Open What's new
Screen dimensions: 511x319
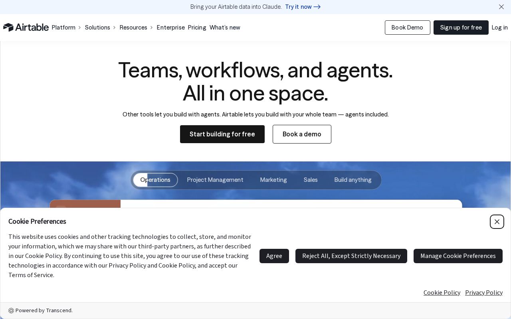(x=225, y=28)
